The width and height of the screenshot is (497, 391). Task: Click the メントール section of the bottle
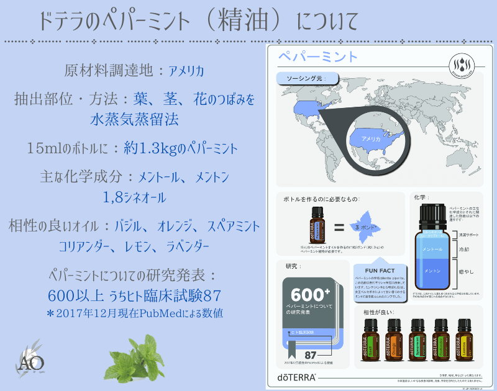[x=432, y=249]
